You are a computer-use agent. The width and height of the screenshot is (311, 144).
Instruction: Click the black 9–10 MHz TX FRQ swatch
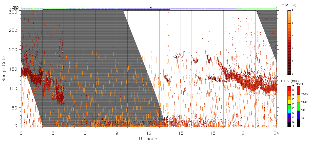pyautogui.click(x=289, y=125)
